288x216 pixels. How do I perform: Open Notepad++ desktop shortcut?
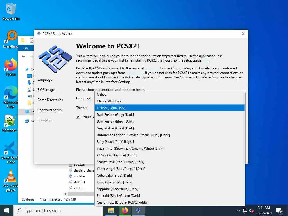pyautogui.click(x=10, y=123)
